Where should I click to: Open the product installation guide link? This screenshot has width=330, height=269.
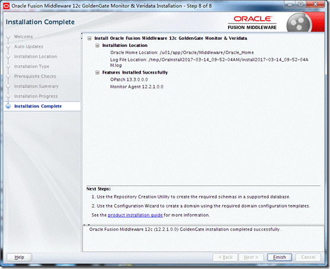click(x=135, y=215)
